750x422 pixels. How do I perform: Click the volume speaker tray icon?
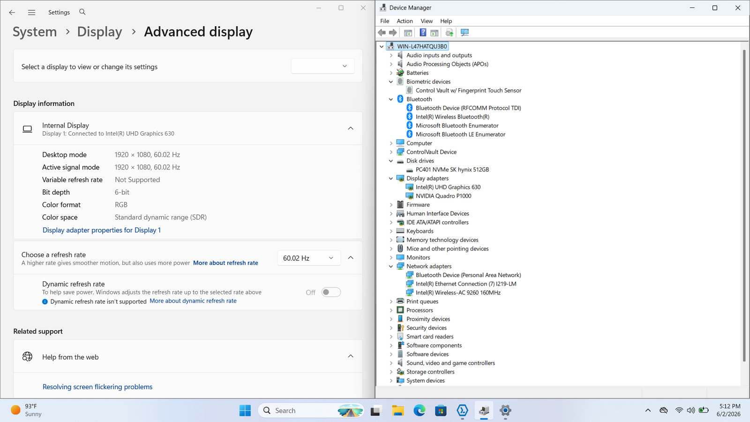click(x=691, y=410)
